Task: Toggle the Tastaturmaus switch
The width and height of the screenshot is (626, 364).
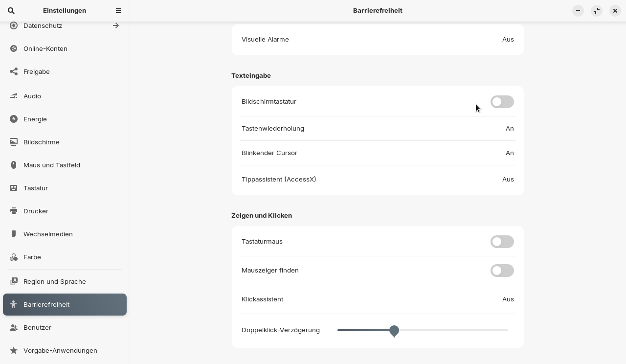Action: 502,242
